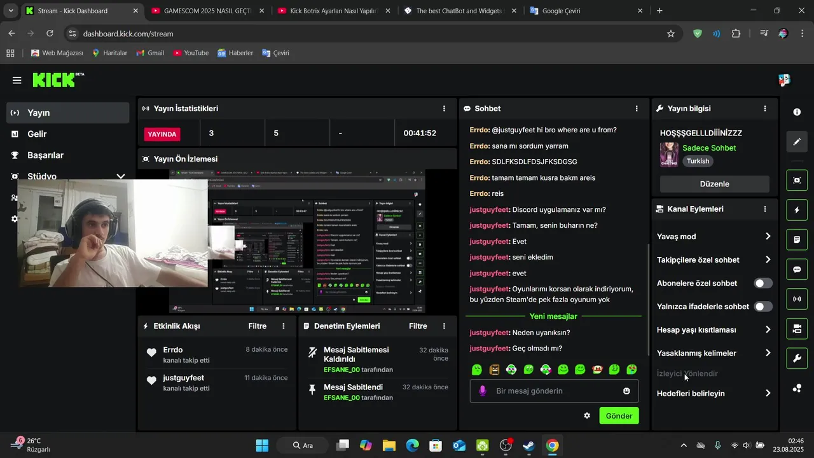Screen dimensions: 814x458
Task: Click the stream preview frame icon in right rail
Action: click(797, 180)
